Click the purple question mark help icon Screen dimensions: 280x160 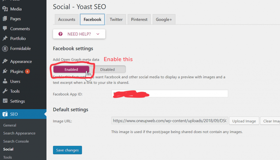[x=60, y=34]
